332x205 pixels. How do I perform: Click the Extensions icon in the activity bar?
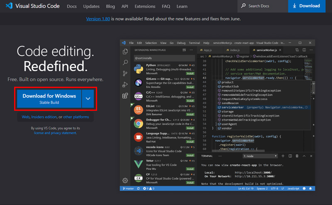(x=125, y=95)
